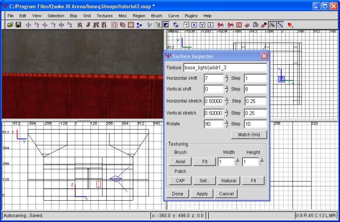Flip selection along the Z axis
This screenshot has width=340, height=222.
(62, 25)
